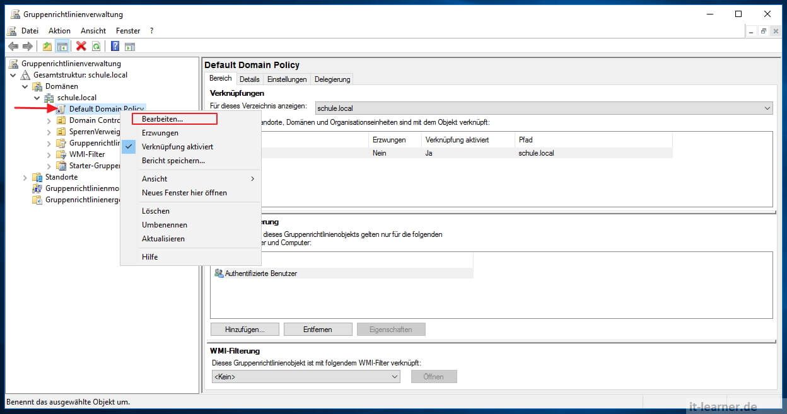
Task: Enable Erzwungen in the context menu
Action: 160,132
